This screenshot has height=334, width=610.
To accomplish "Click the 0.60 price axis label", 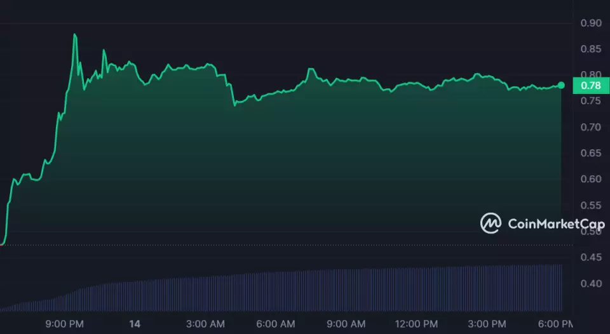I will (591, 179).
